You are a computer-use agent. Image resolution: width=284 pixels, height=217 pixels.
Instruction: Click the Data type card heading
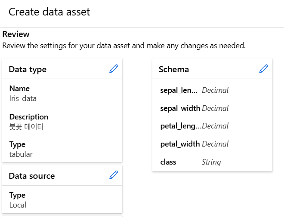tap(28, 69)
